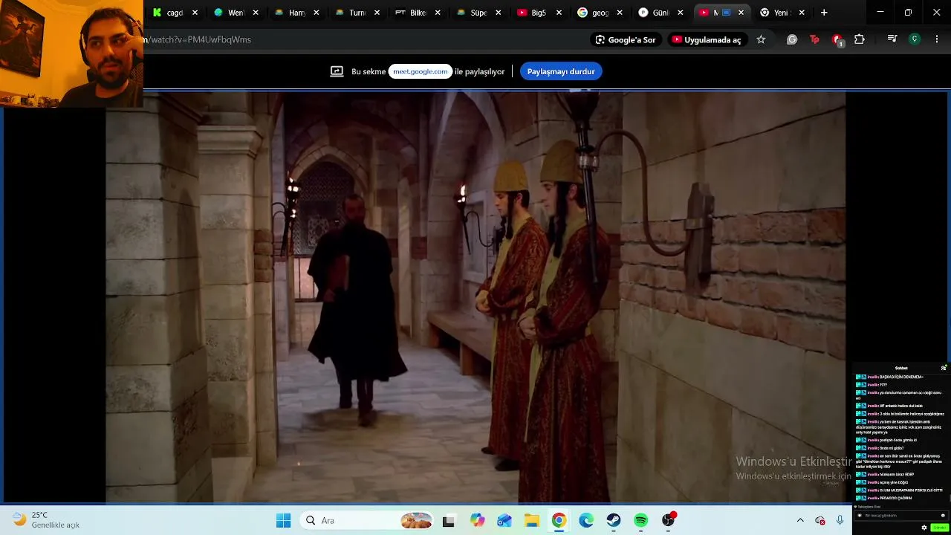Open the chat users icon beside "Sohbet"
This screenshot has width=951, height=535.
pos(944,368)
